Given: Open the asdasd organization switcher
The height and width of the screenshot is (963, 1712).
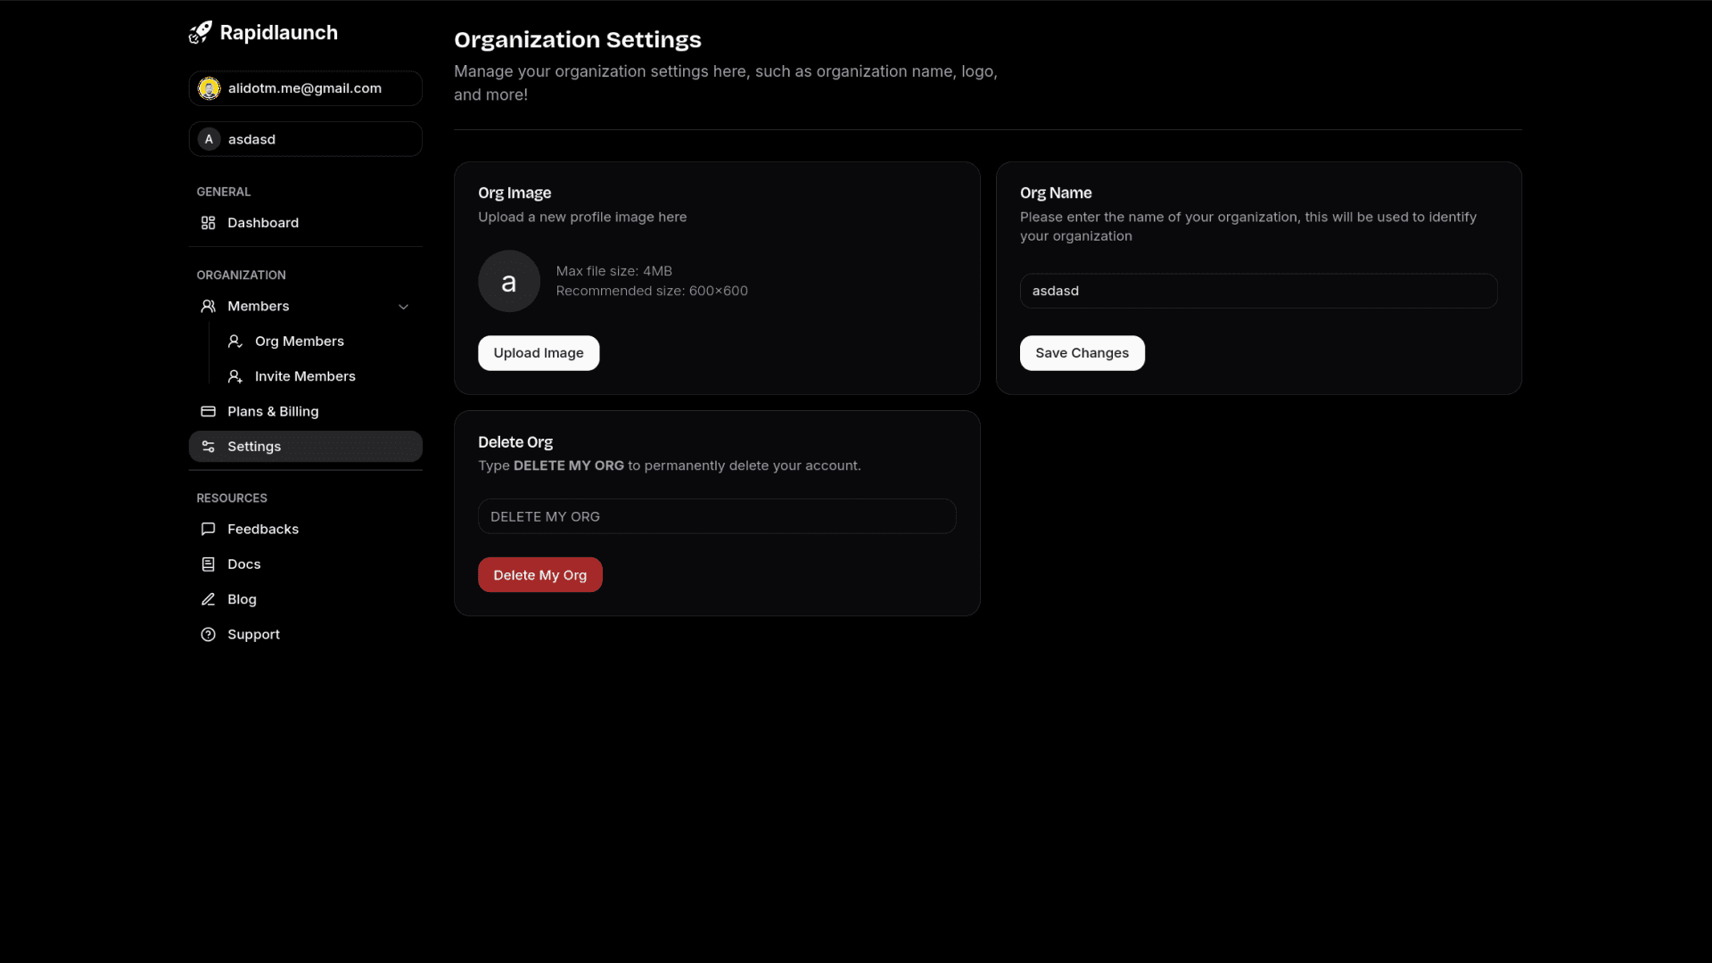Looking at the screenshot, I should click(x=305, y=139).
